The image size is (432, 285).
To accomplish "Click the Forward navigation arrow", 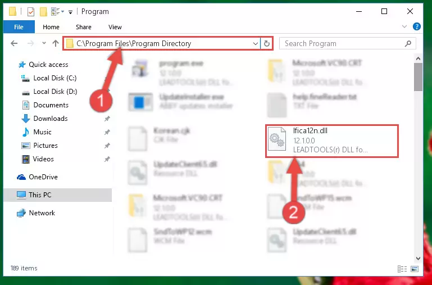I will tap(30, 43).
